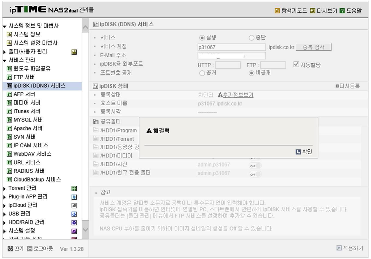Open the Apache 서버 menu item

(x=28, y=128)
